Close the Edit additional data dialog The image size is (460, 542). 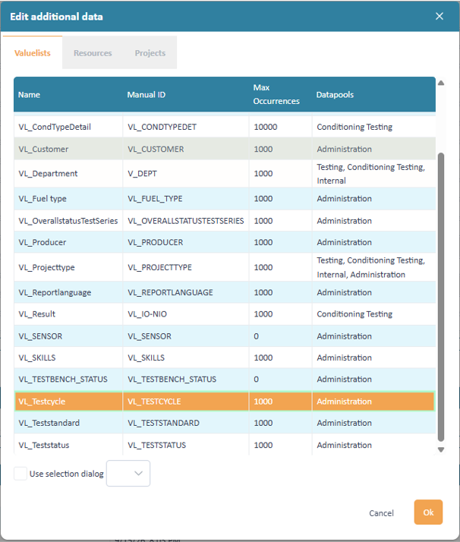440,16
